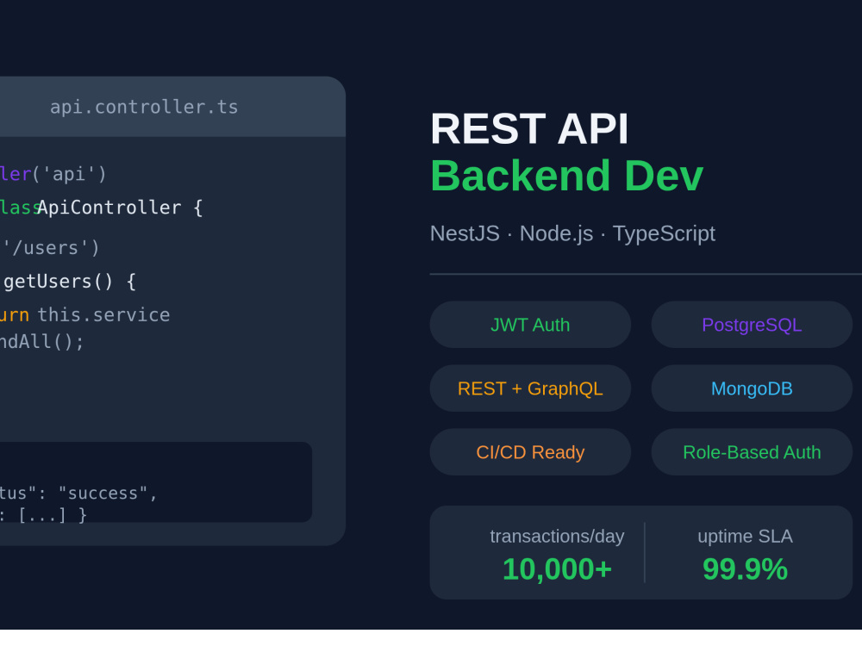Click the api.controller.ts file tab title
The width and height of the screenshot is (862, 646).
(x=144, y=107)
